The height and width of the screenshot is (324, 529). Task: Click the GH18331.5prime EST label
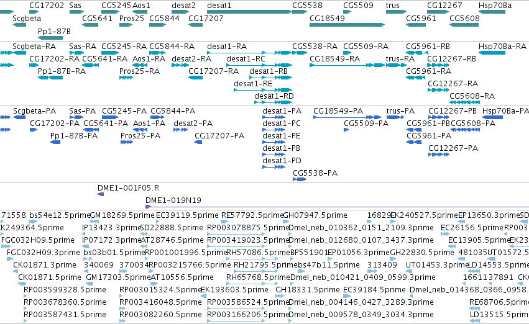[308, 290]
